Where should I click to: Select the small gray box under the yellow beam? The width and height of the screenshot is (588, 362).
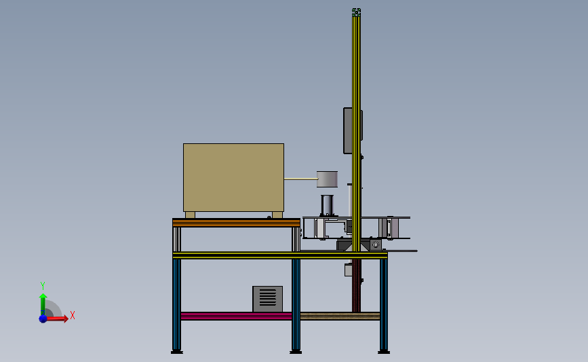coord(348,270)
